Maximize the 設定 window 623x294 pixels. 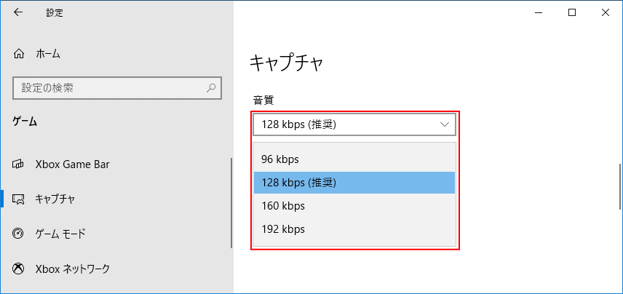[572, 12]
